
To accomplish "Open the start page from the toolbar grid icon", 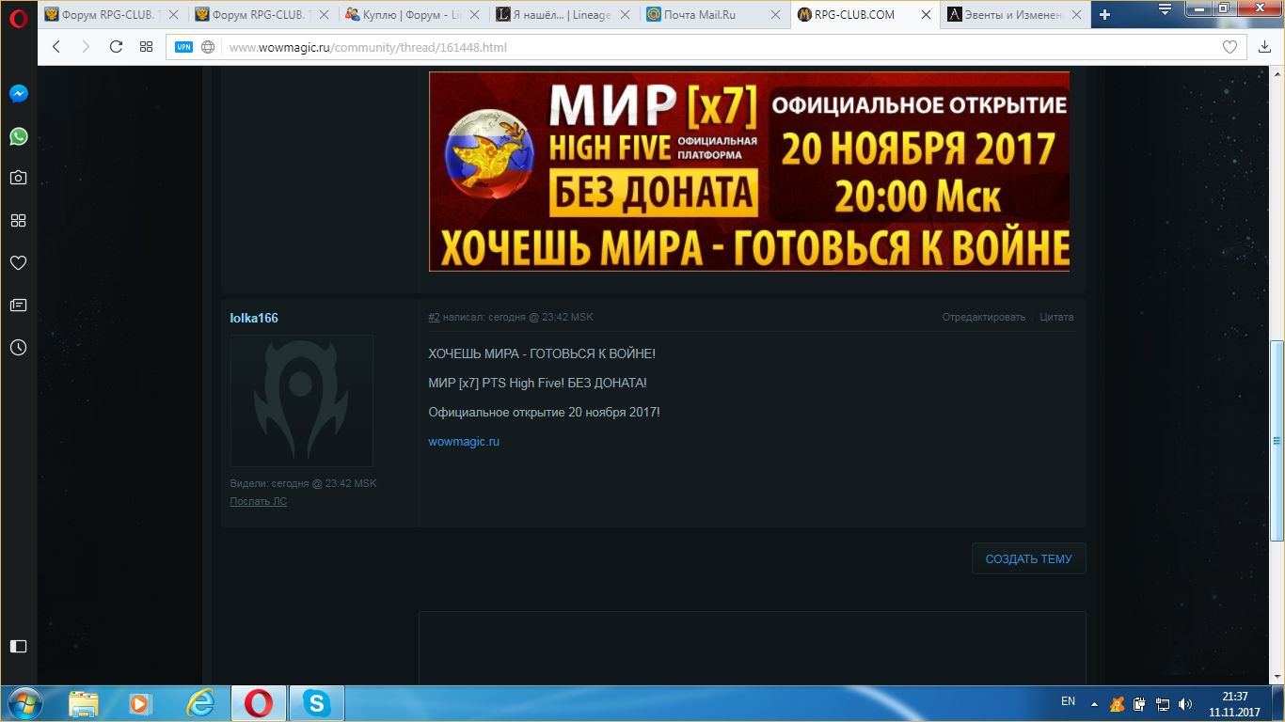I will (146, 47).
